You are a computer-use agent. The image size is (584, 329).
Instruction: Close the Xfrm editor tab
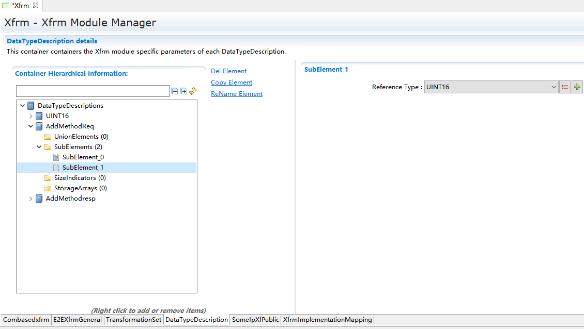[36, 5]
